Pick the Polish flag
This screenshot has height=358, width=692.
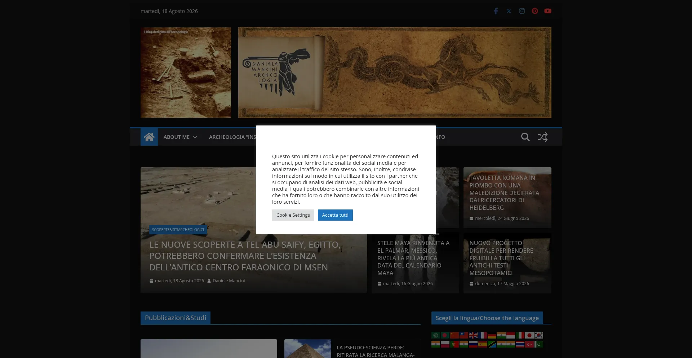[445, 344]
